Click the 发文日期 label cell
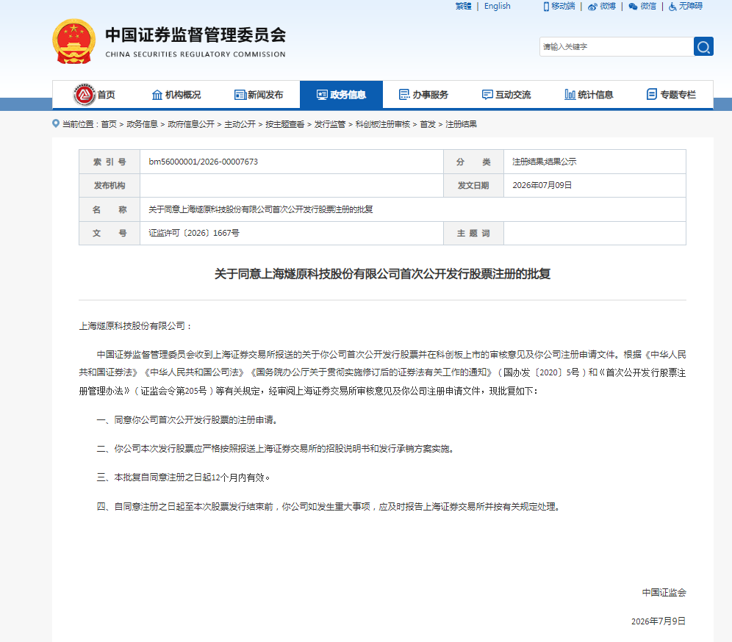This screenshot has width=732, height=642. click(473, 185)
